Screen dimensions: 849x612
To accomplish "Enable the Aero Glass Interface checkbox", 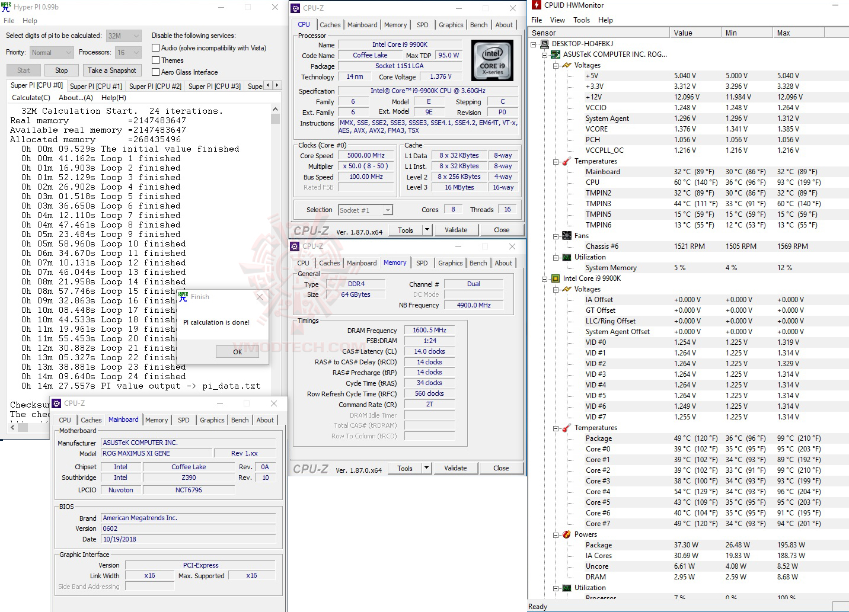I will pyautogui.click(x=155, y=72).
